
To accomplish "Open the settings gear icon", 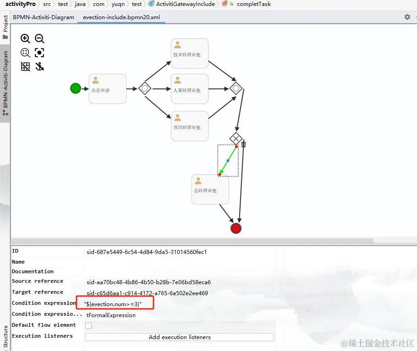I will click(407, 17).
